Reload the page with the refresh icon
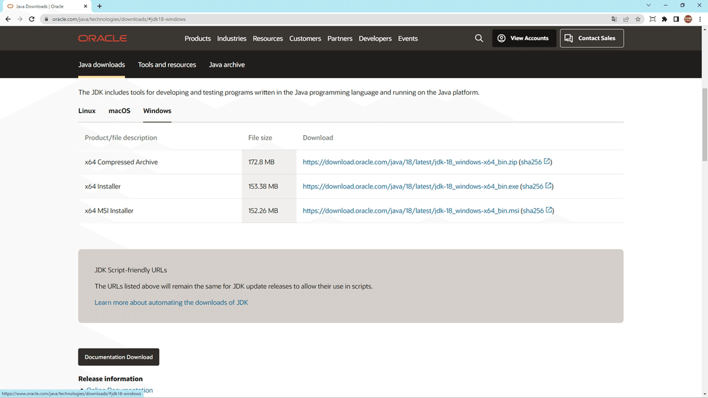708x398 pixels. (x=32, y=19)
